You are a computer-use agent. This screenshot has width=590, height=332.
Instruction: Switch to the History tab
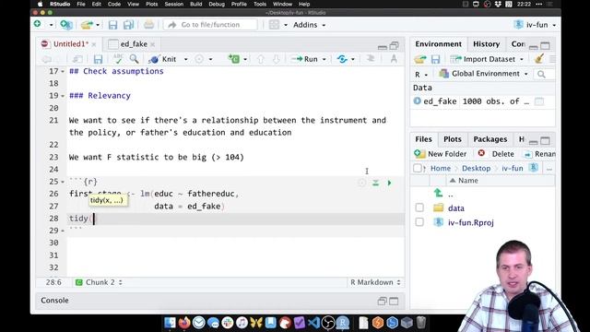(486, 44)
